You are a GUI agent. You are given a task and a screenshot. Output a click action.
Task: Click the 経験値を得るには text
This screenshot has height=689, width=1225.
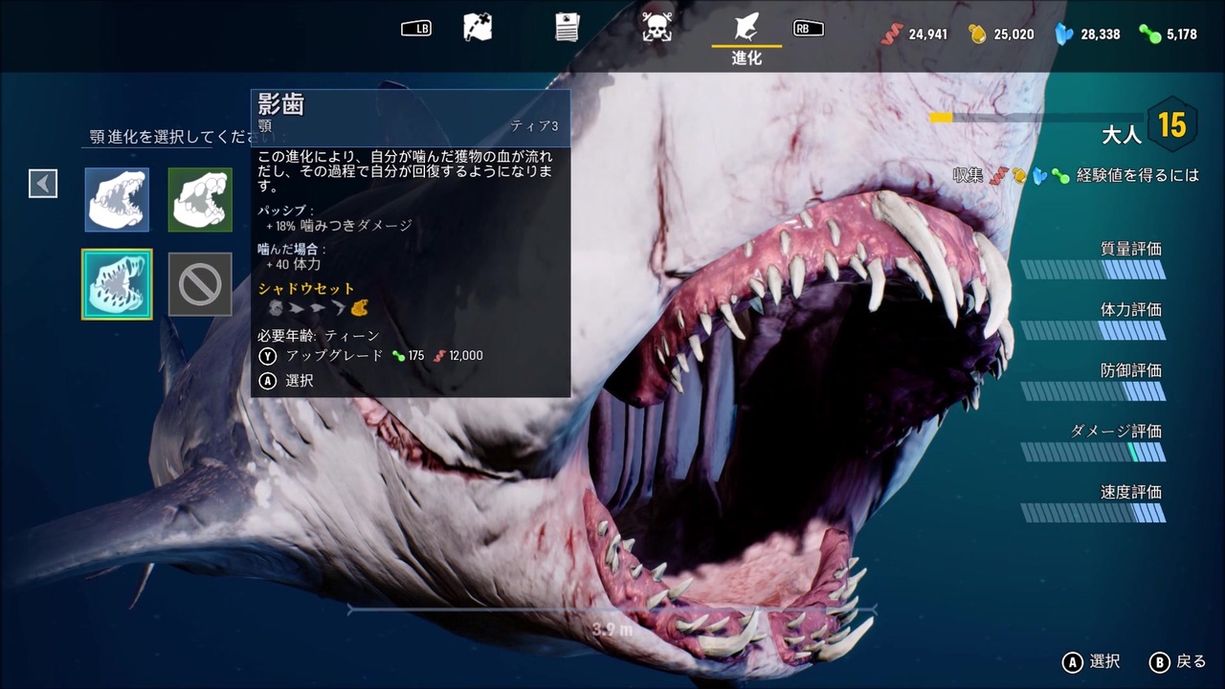coord(1138,176)
